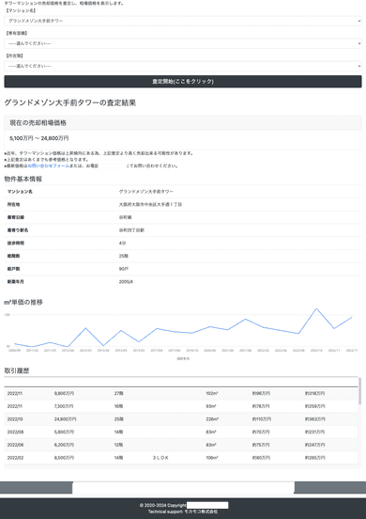Click the 16階 floor cell
The height and width of the screenshot is (519, 366).
tap(118, 406)
